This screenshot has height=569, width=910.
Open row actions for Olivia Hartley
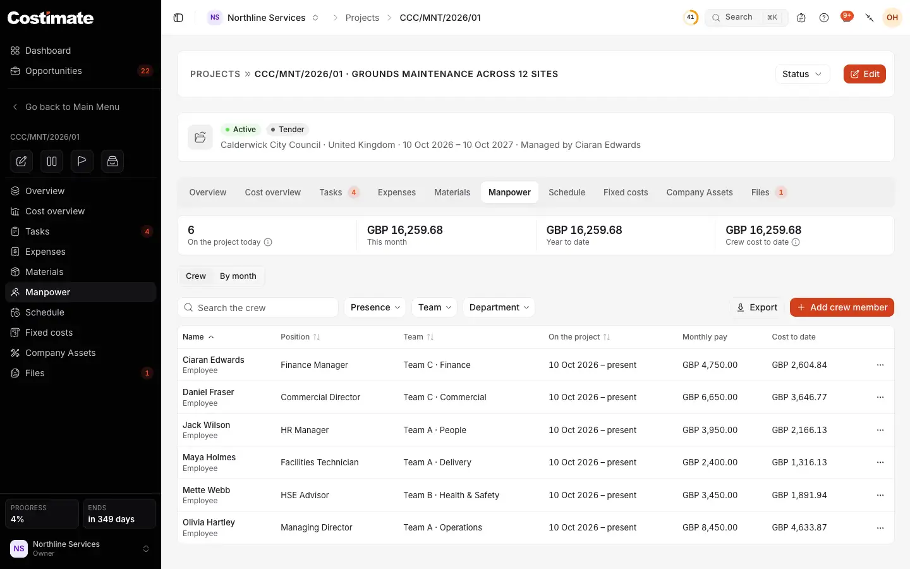pos(880,527)
